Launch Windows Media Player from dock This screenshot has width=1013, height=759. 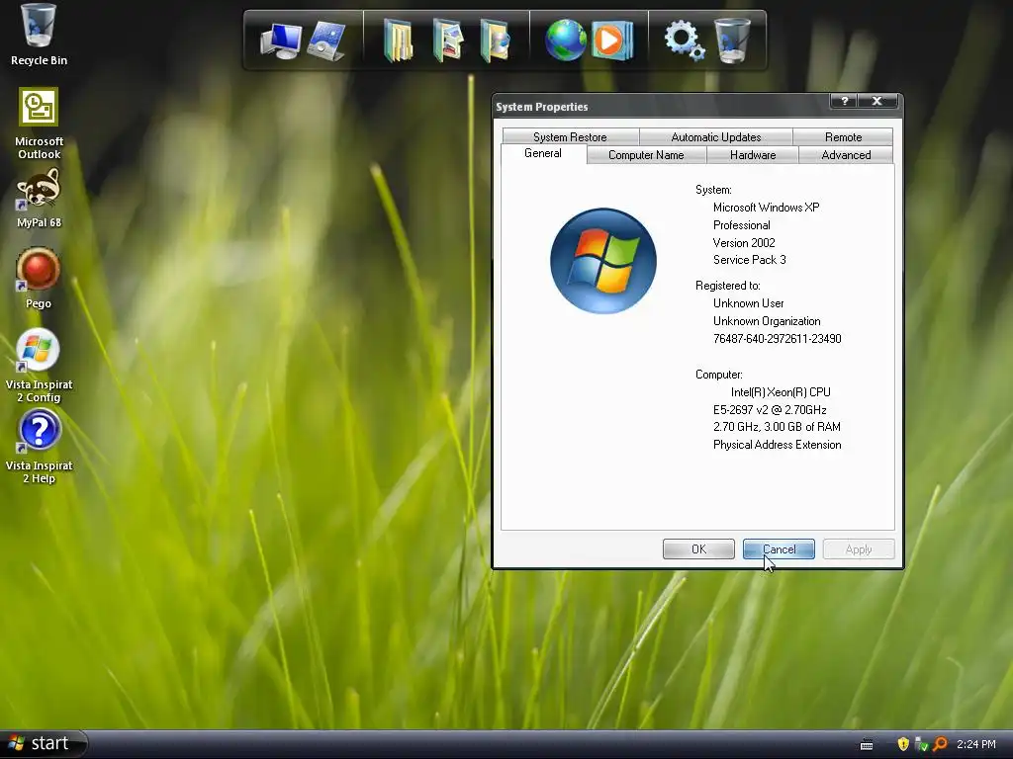(611, 41)
